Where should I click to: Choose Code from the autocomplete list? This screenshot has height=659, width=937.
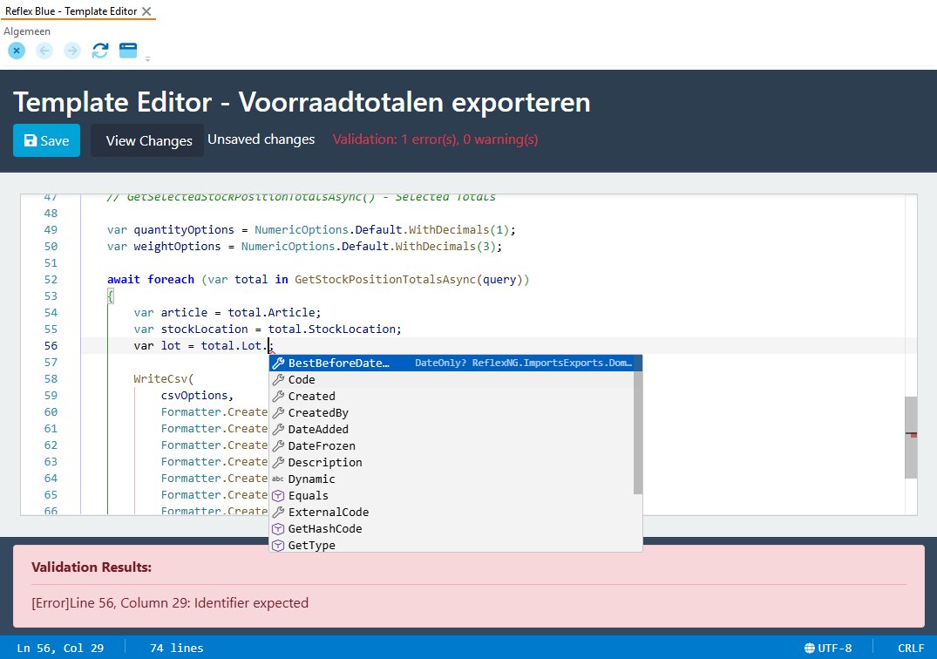pos(452,379)
